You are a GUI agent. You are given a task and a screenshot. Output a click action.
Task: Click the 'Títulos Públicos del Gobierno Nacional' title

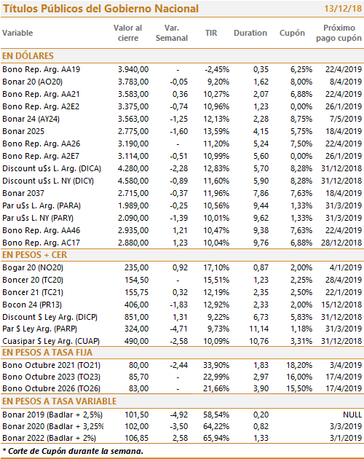100,9
